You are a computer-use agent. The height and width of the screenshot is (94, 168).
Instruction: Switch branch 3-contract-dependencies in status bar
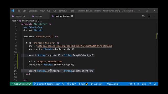pos(47,84)
